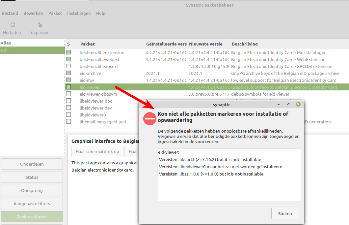The width and height of the screenshot is (349, 225).
Task: Maximize the synaptic dialog window
Action: (x=288, y=104)
